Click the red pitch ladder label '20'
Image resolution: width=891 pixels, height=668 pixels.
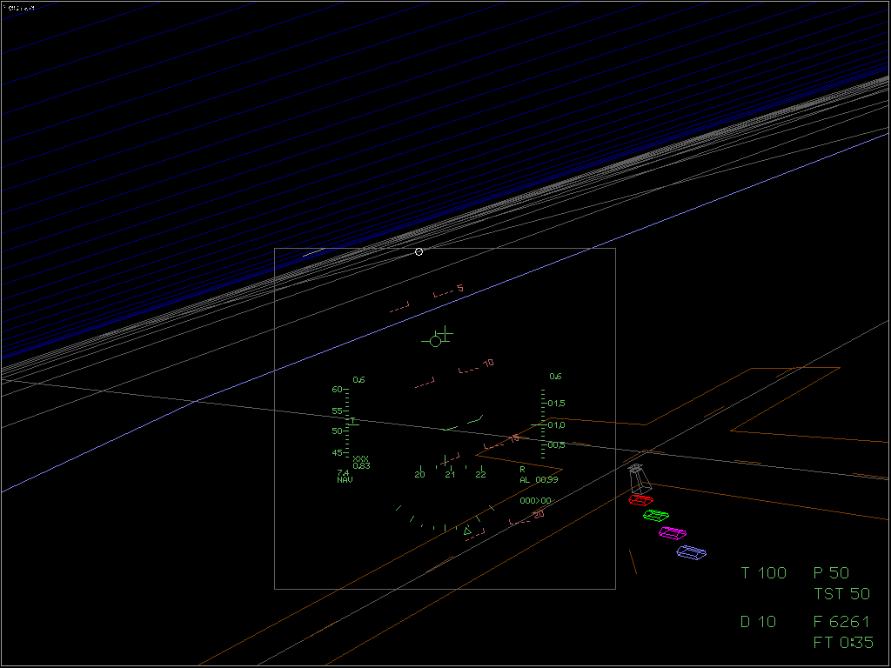pos(539,514)
